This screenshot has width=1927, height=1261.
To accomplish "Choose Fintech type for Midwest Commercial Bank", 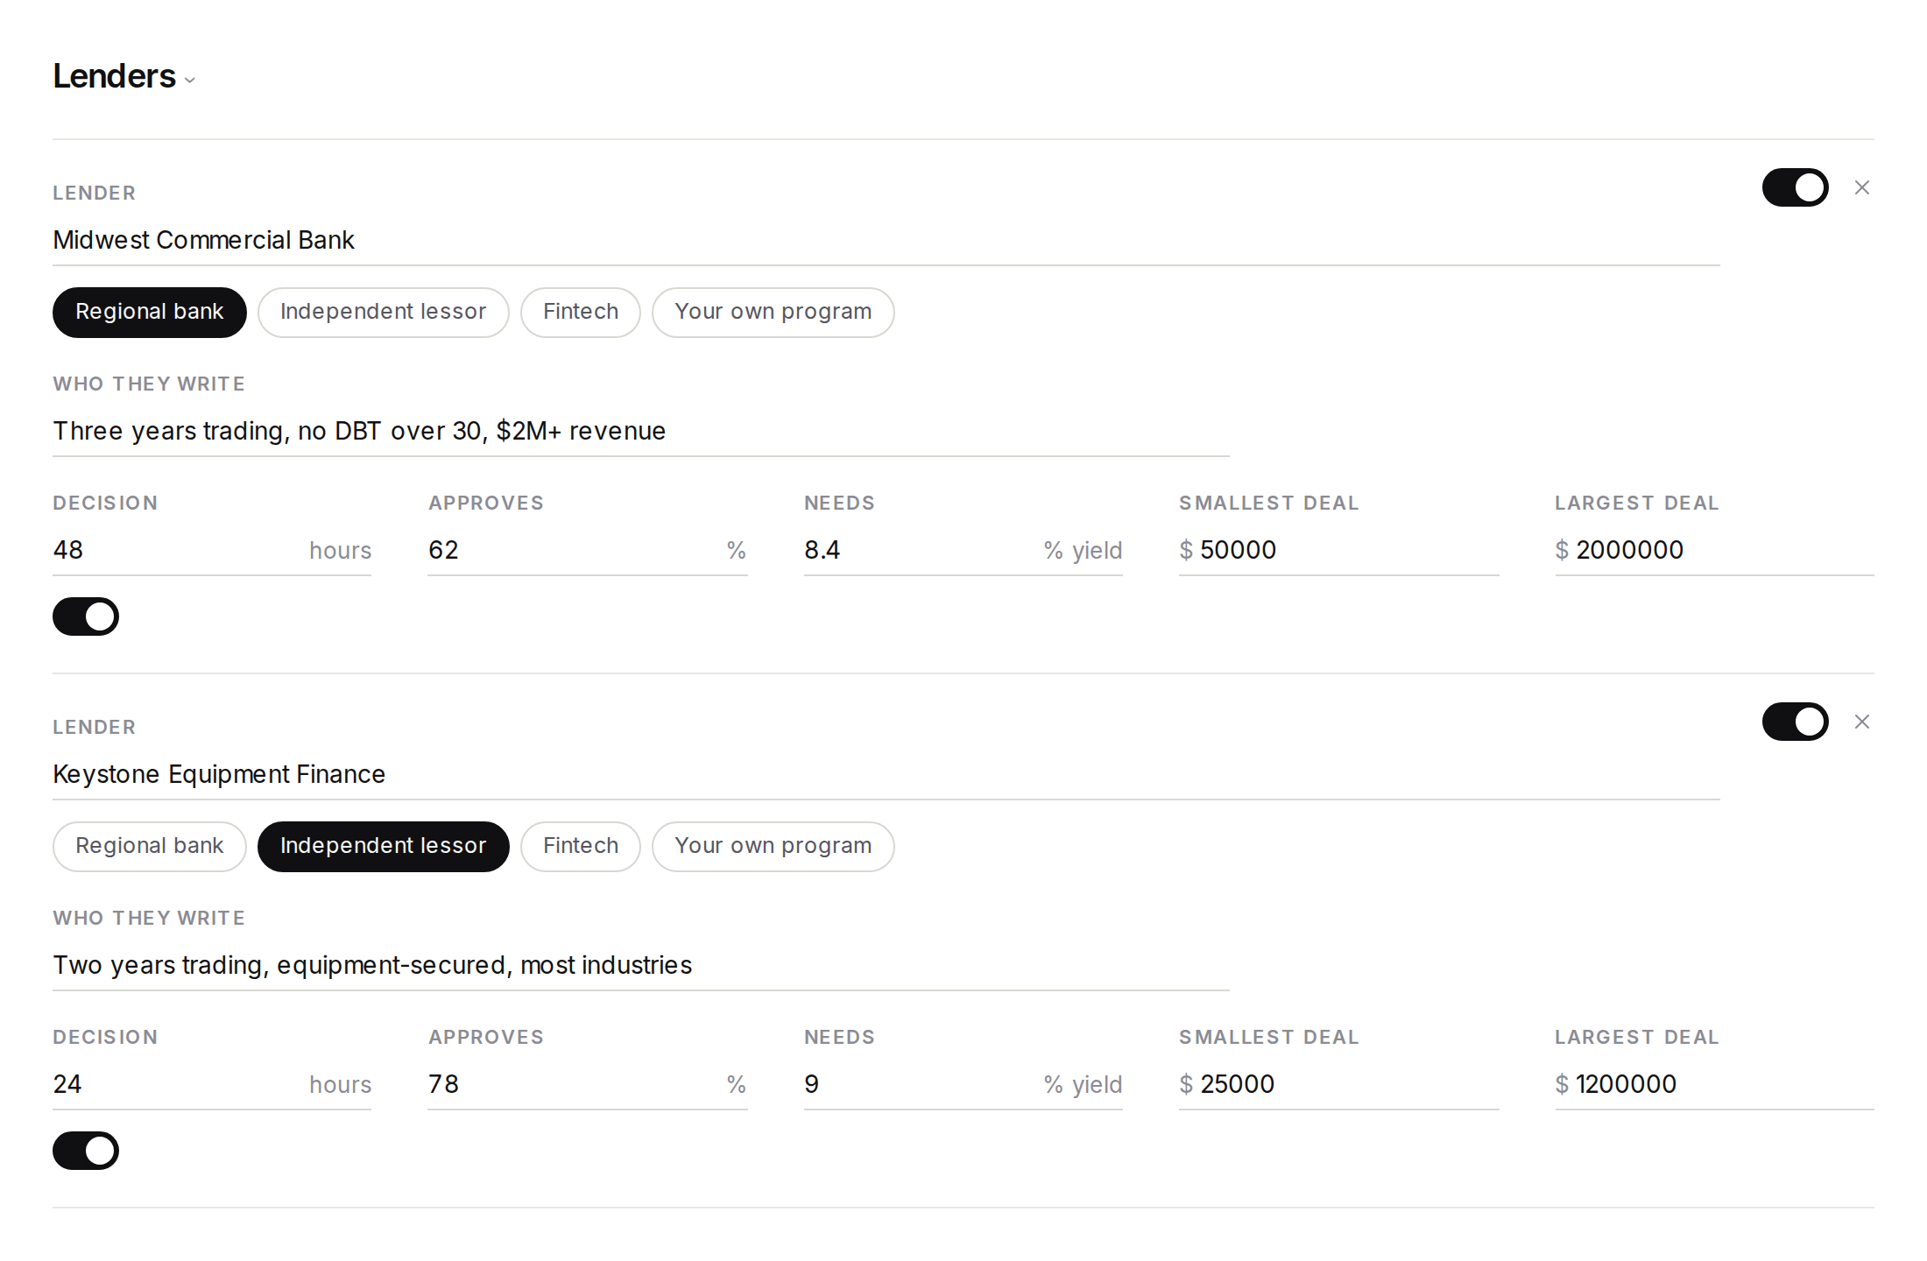I will [581, 312].
